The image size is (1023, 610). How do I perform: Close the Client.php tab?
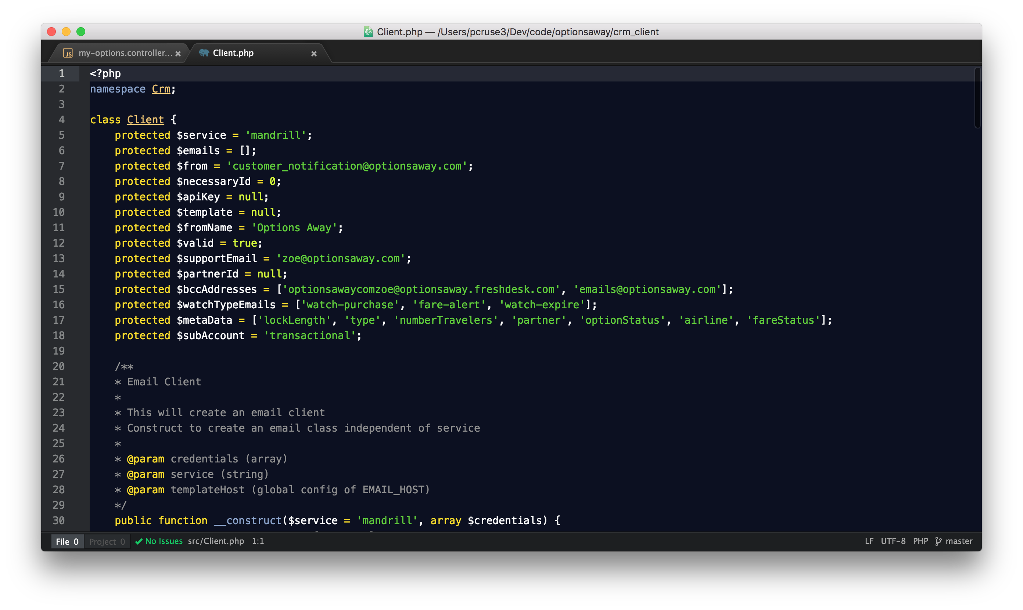(314, 54)
